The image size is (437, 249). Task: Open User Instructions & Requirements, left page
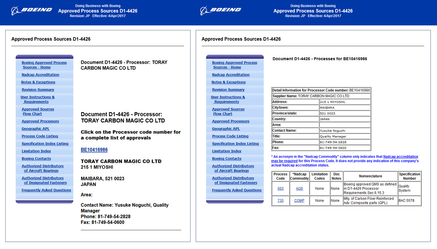point(37,100)
